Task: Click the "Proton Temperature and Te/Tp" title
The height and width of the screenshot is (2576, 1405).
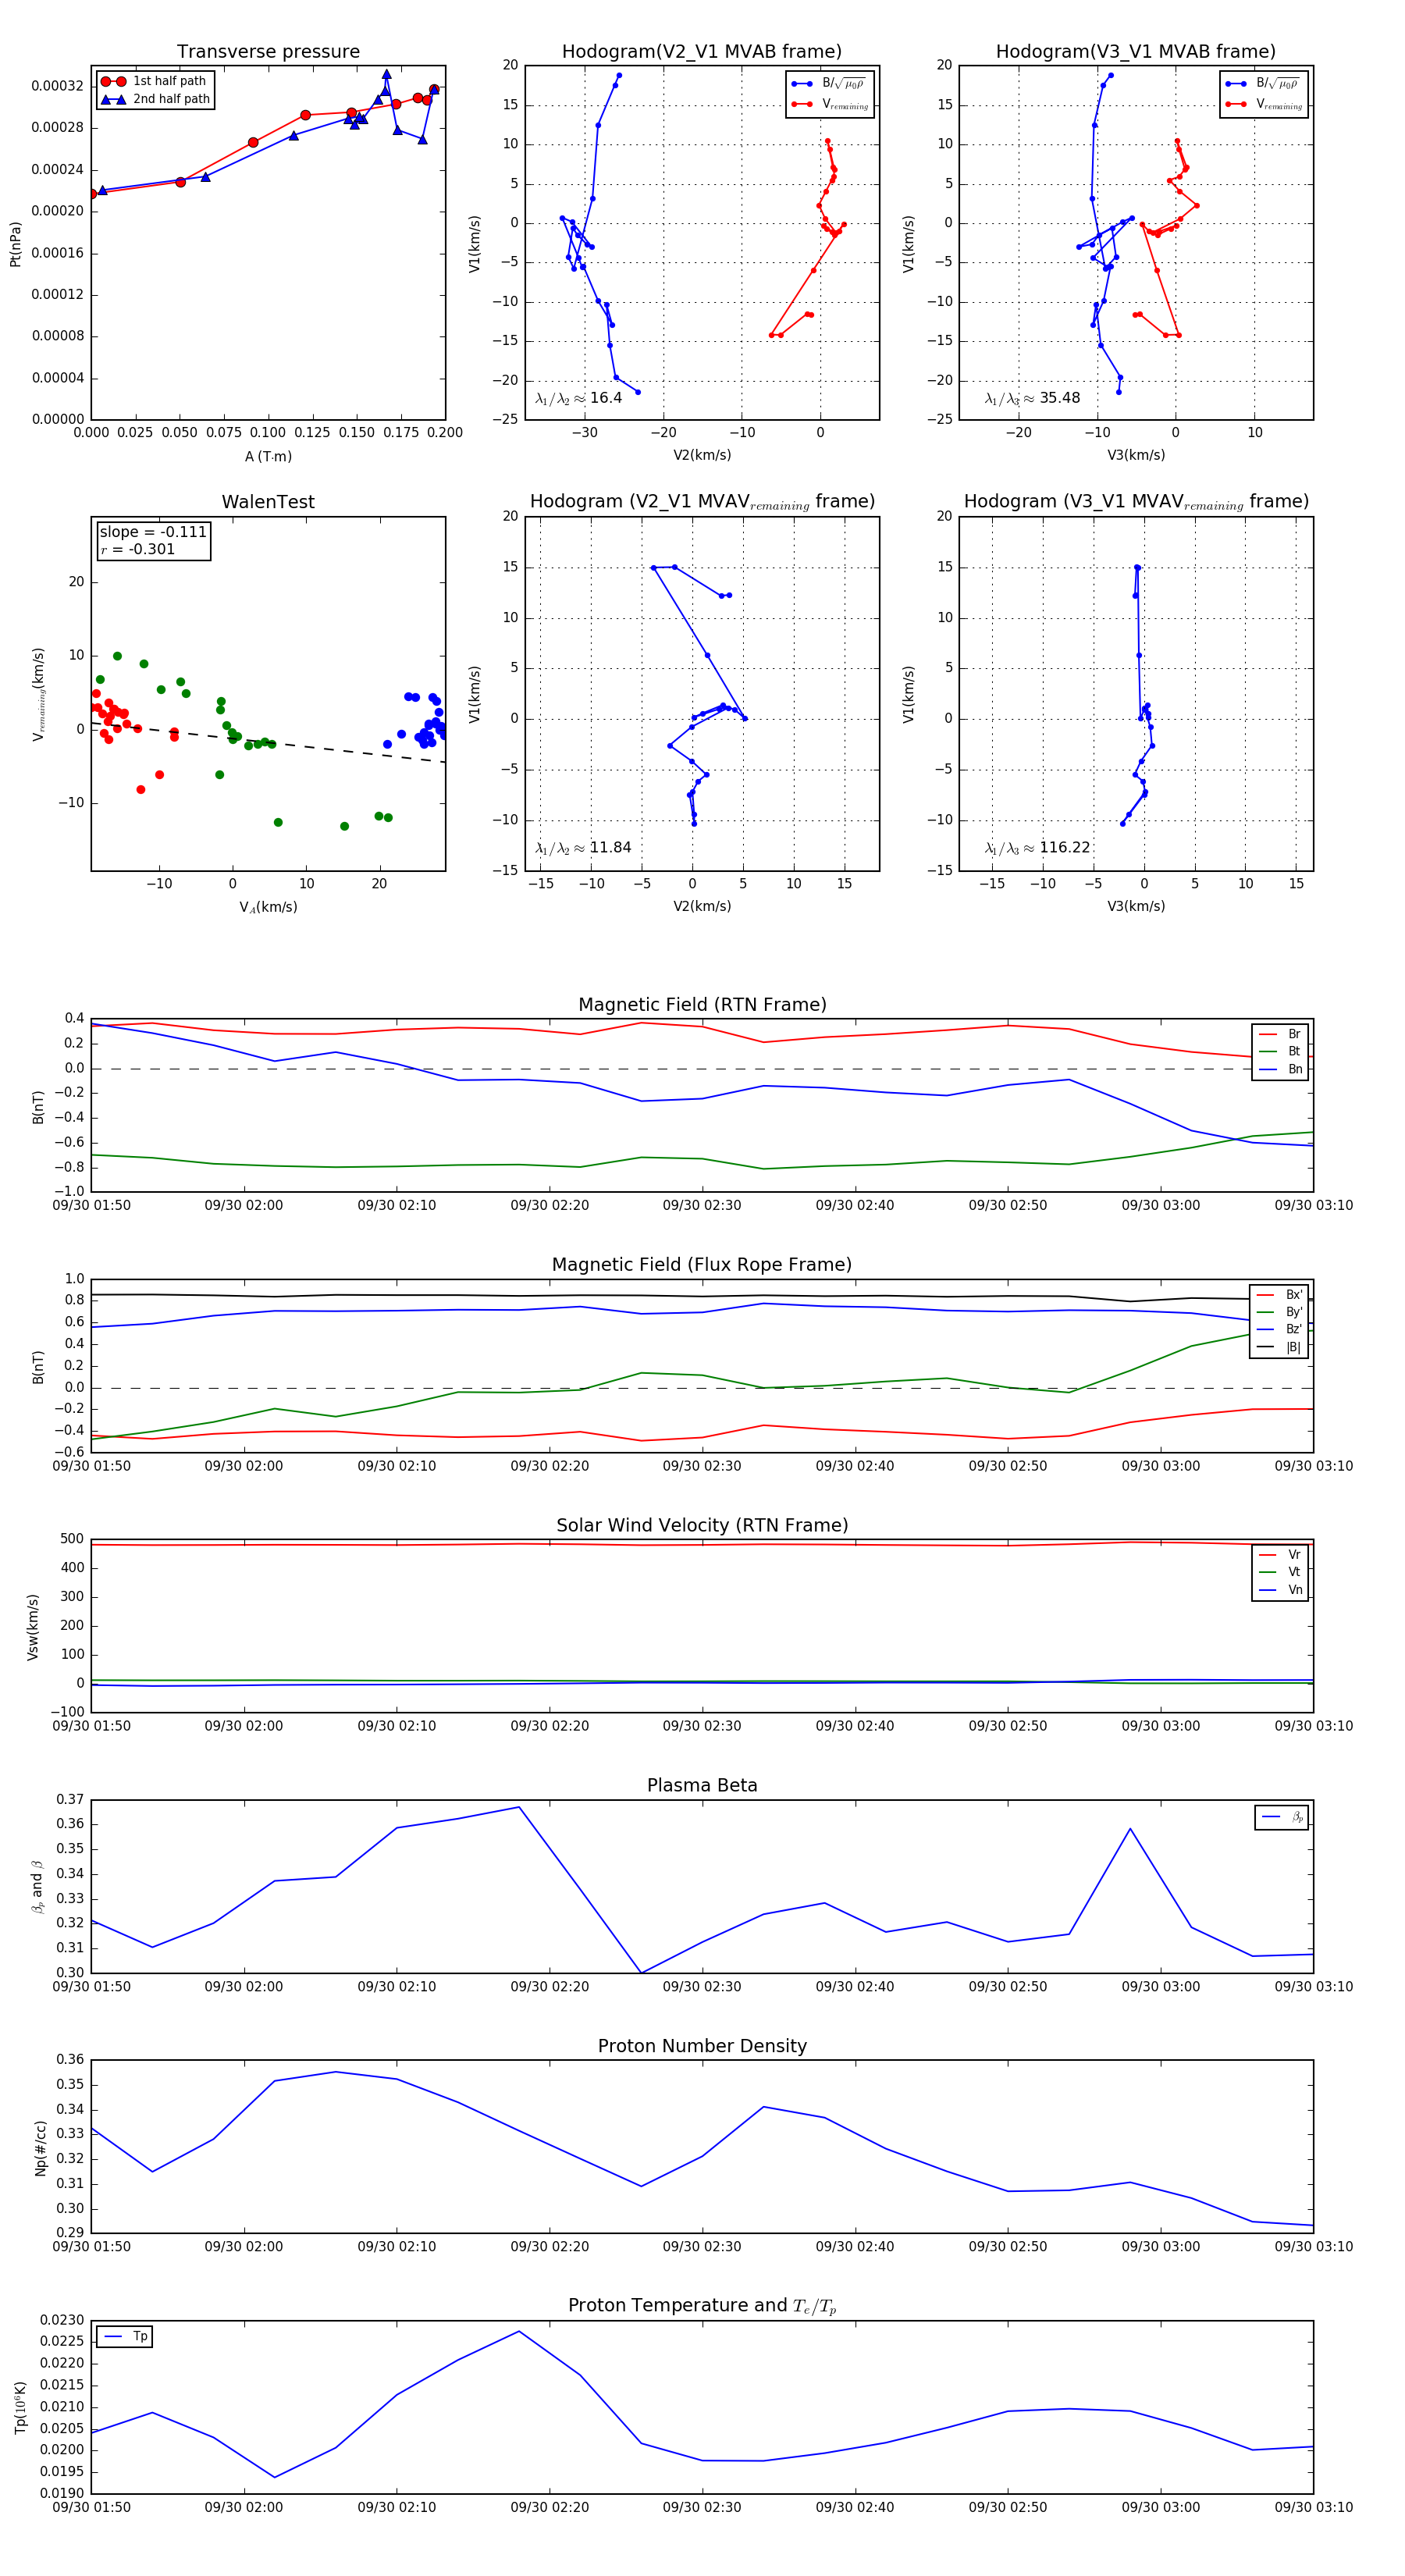Action: click(702, 2305)
